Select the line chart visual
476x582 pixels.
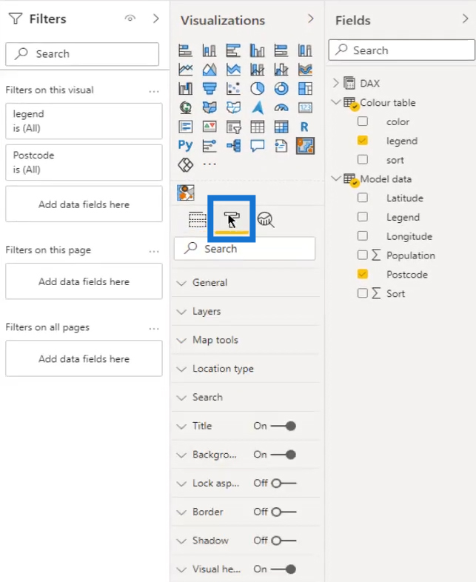186,70
